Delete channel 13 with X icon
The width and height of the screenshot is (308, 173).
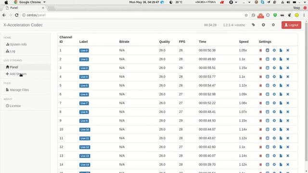tap(288, 156)
